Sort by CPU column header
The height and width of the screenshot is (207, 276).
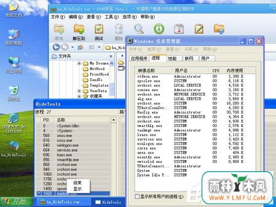point(216,71)
